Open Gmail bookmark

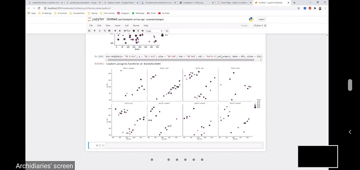pos(151,13)
